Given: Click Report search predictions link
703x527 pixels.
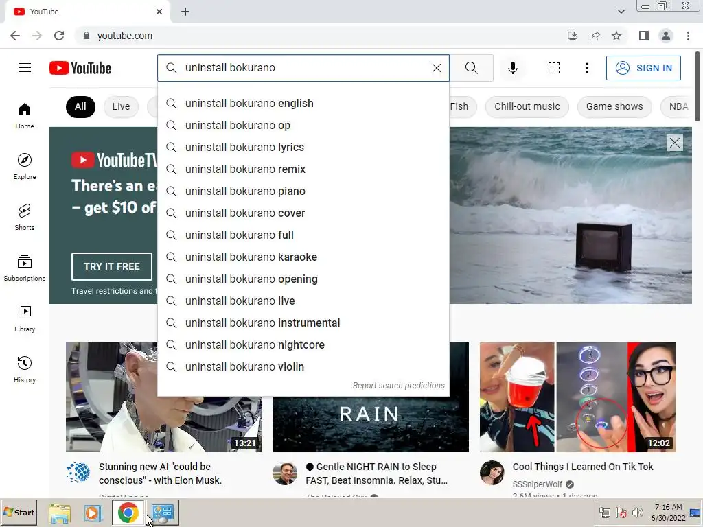Looking at the screenshot, I should coord(398,386).
